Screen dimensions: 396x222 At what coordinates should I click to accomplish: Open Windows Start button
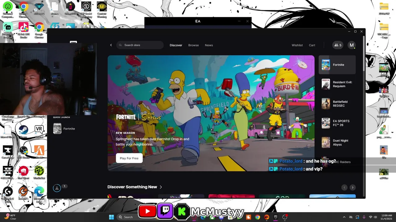point(111,217)
